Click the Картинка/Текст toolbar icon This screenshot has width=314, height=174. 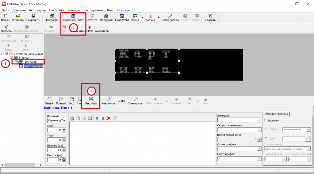pos(73,16)
